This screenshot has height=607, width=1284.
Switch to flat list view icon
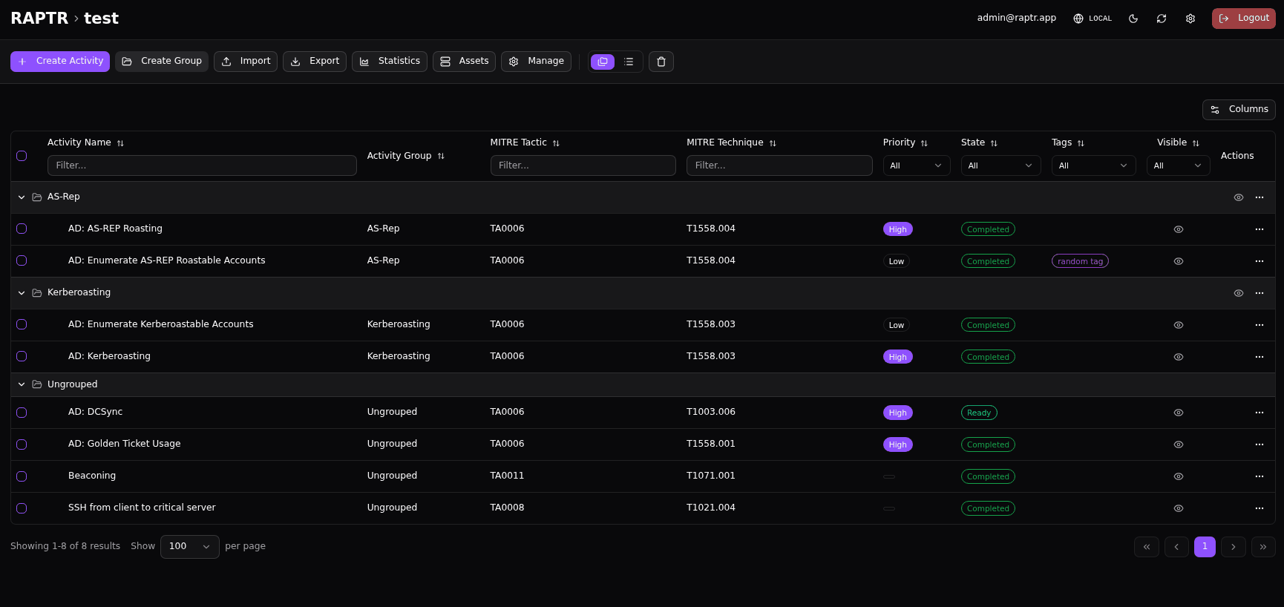click(x=629, y=62)
